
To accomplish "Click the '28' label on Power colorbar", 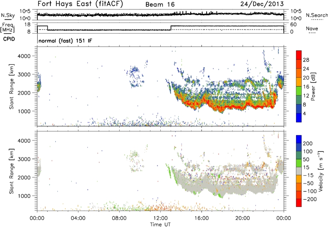I will pyautogui.click(x=306, y=60).
